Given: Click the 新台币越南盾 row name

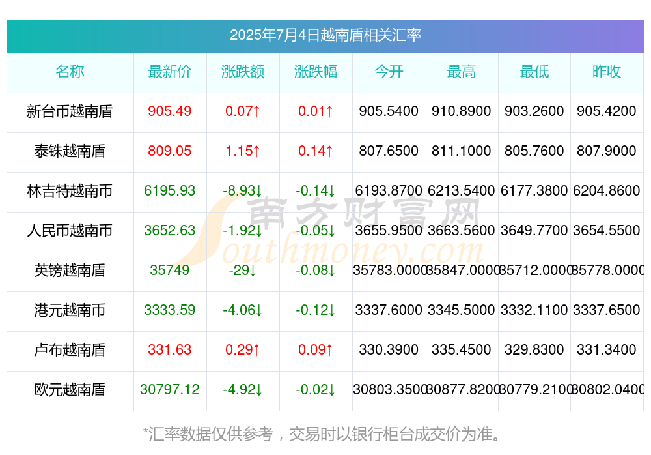Looking at the screenshot, I should pos(70,111).
